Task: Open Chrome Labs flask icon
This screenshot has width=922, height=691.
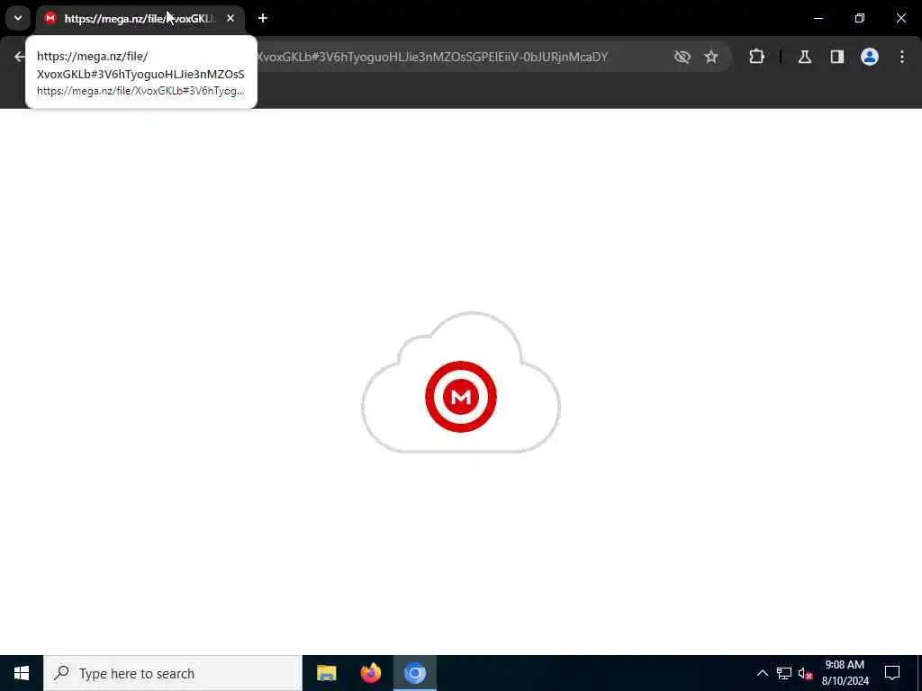Action: [x=805, y=57]
